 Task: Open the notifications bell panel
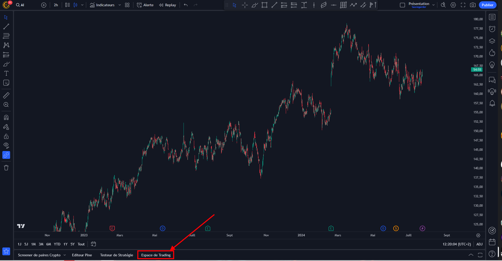492,103
